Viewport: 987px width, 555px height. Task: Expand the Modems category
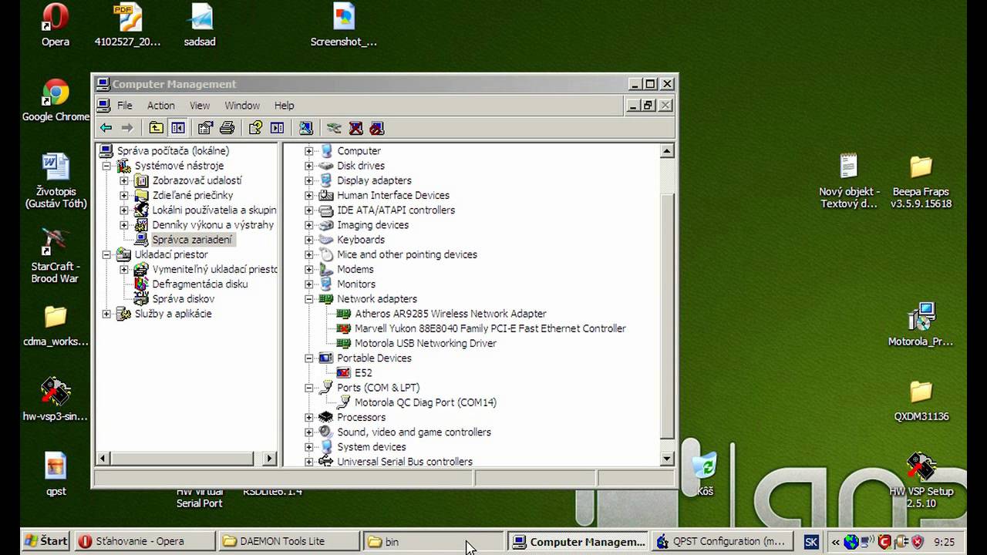pos(309,269)
